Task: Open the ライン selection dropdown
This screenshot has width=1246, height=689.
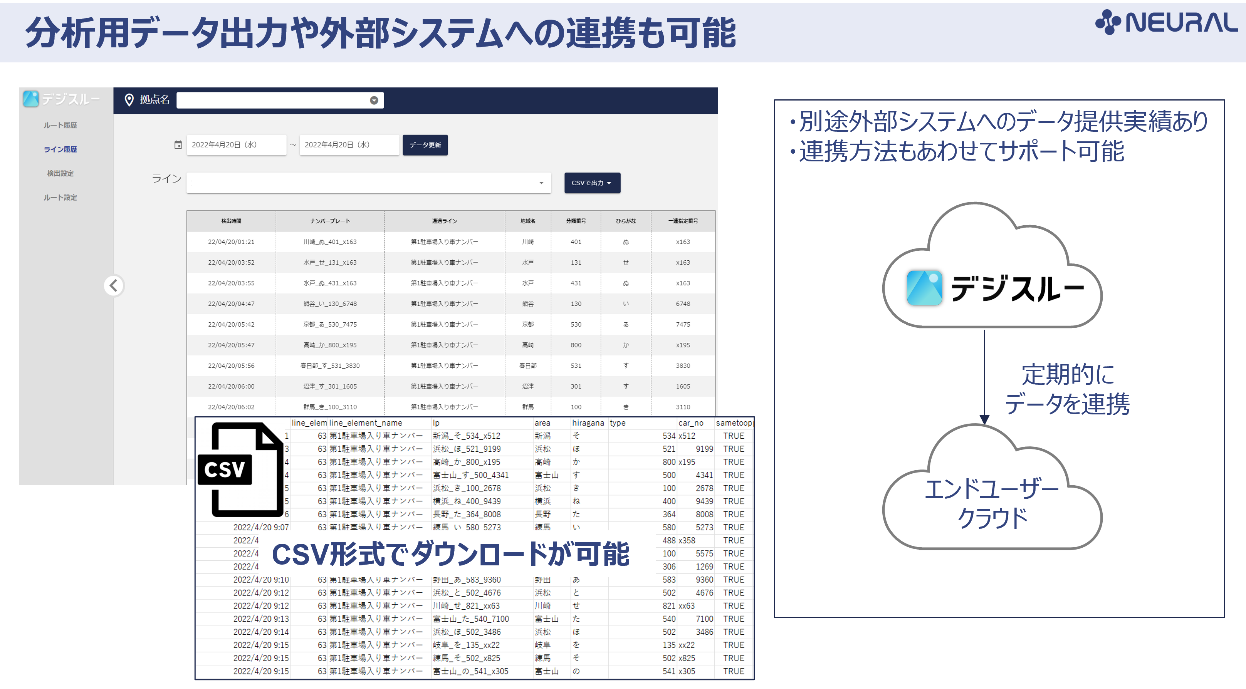Action: (369, 183)
